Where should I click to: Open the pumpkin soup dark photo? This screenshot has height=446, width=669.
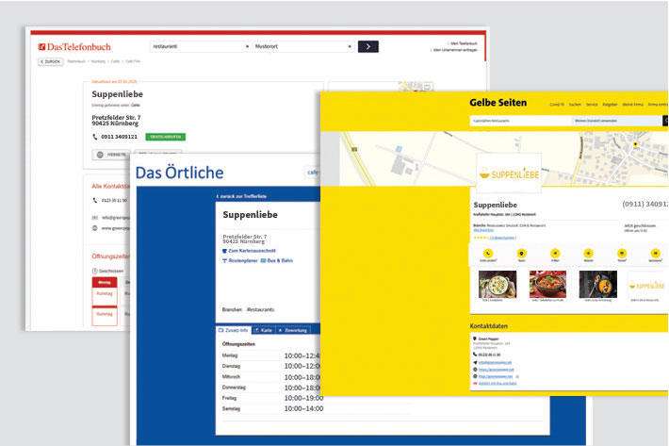coord(597,284)
